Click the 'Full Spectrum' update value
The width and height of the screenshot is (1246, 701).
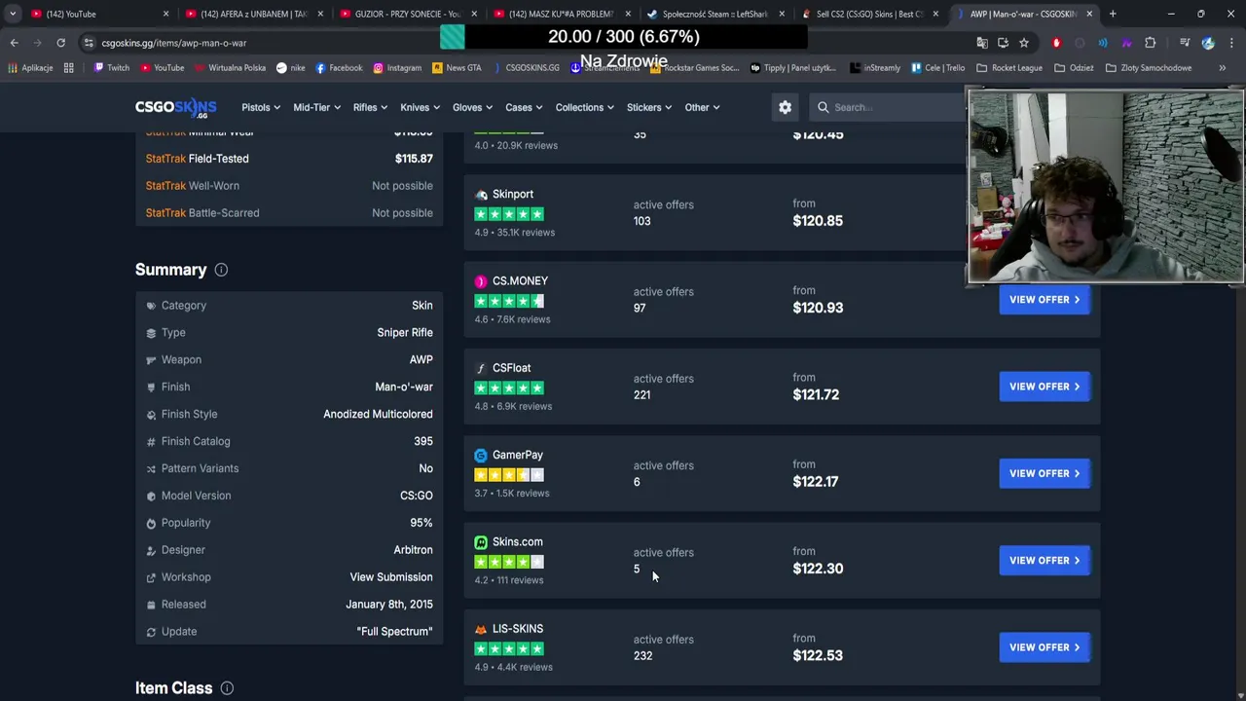[394, 632]
